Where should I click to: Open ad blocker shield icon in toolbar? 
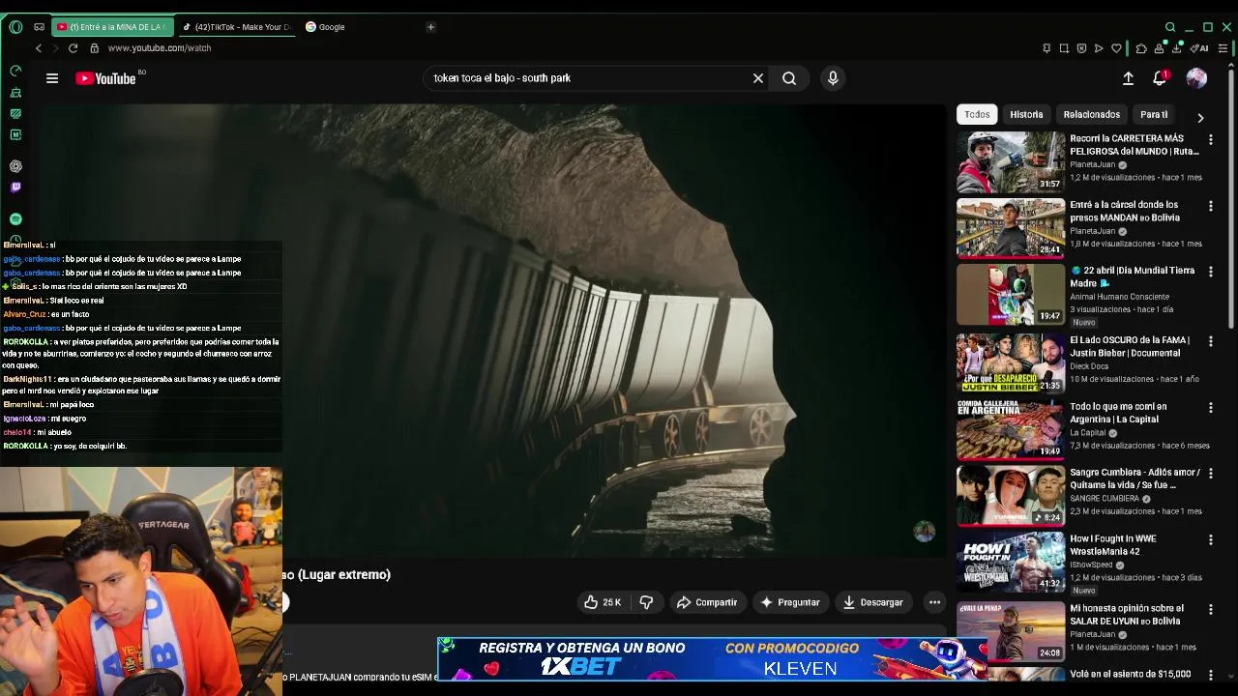pyautogui.click(x=1081, y=48)
